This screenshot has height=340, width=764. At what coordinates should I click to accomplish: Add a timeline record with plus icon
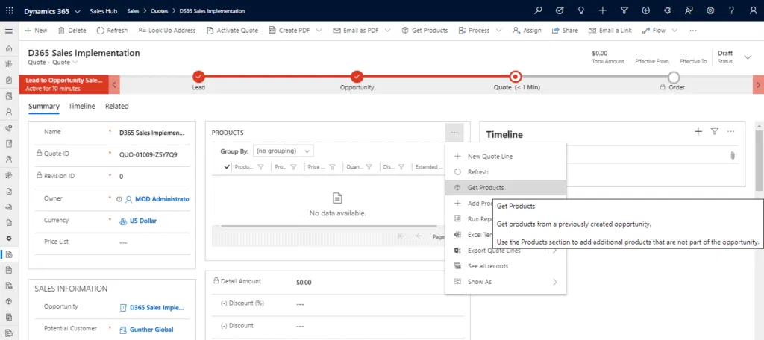click(698, 131)
